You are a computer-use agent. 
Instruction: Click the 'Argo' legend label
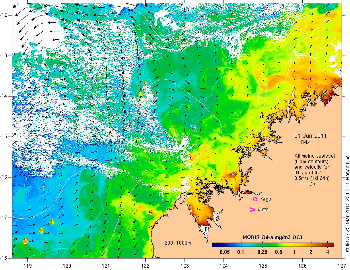coord(266,199)
